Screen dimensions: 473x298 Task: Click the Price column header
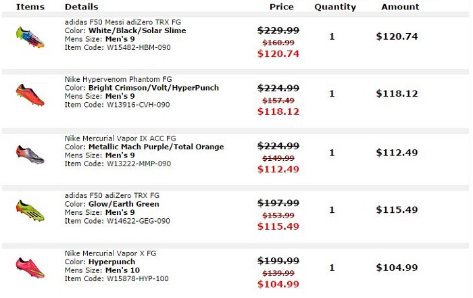[281, 7]
